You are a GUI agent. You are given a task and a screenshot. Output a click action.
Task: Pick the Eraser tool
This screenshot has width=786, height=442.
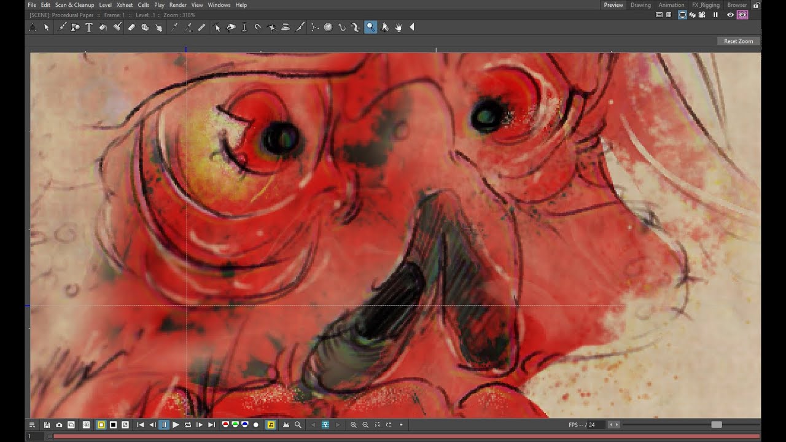[x=131, y=27]
